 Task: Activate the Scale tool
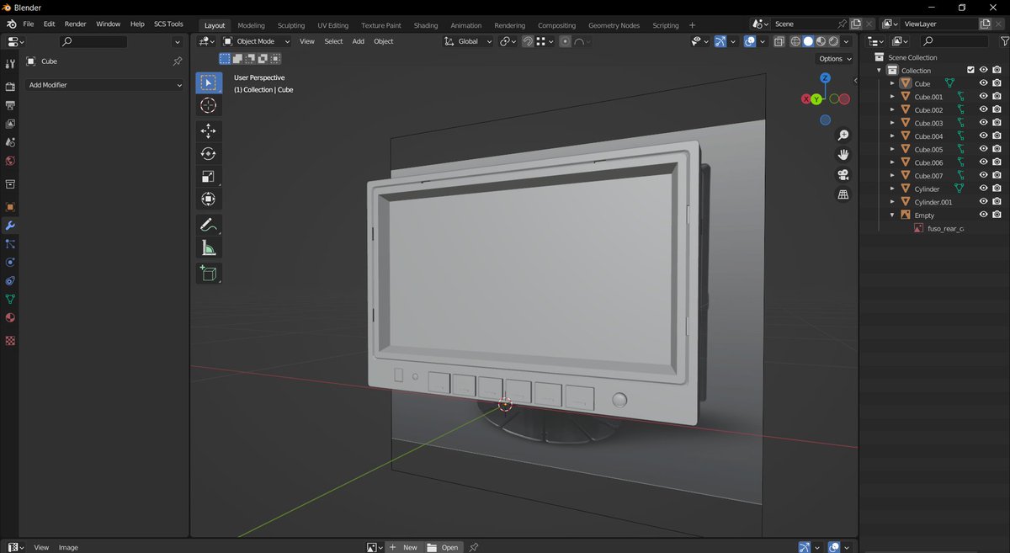click(209, 176)
